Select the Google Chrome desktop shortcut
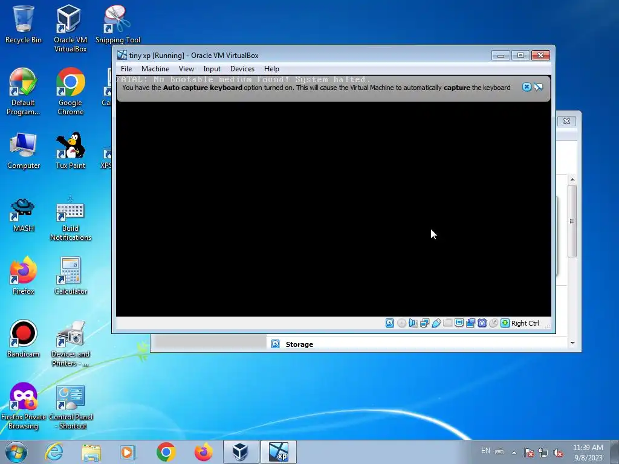Screen dimensions: 619x464 click(x=70, y=92)
